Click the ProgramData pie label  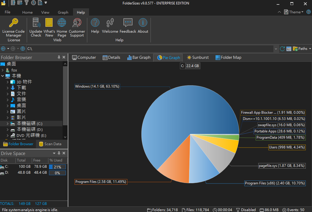click(x=281, y=137)
